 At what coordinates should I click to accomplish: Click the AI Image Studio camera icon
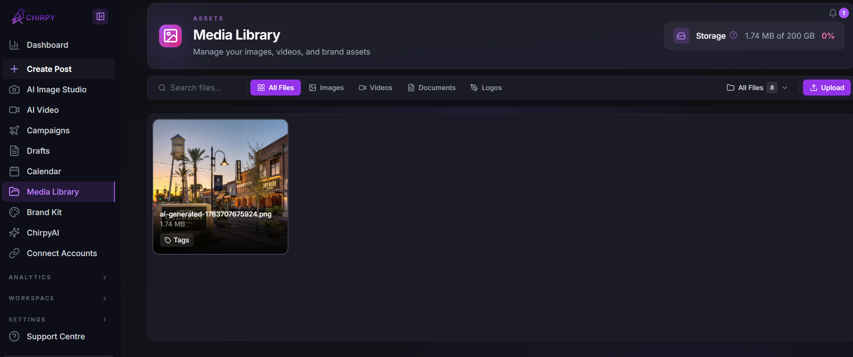click(15, 90)
